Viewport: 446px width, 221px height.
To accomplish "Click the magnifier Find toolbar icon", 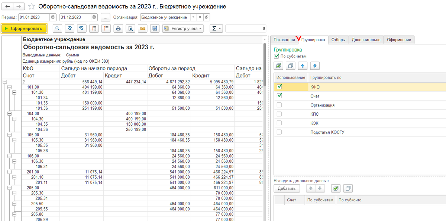I will pyautogui.click(x=58, y=29).
